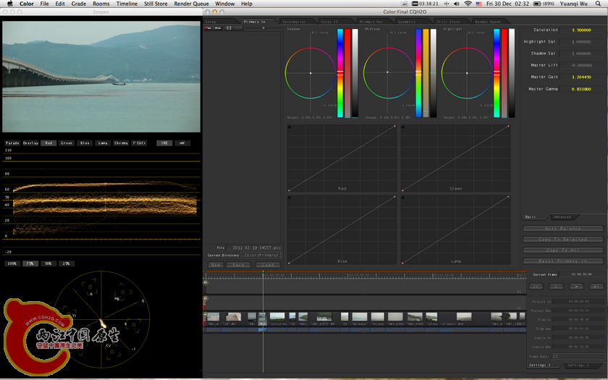
Task: Click the Copy To All button
Action: [x=562, y=250]
